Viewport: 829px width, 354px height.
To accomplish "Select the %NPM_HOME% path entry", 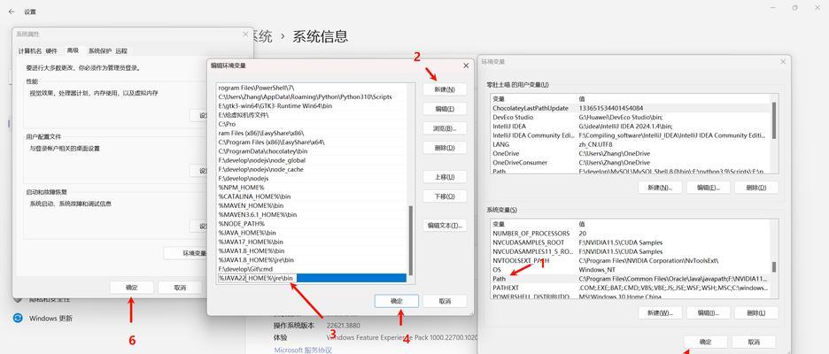I will [312, 188].
